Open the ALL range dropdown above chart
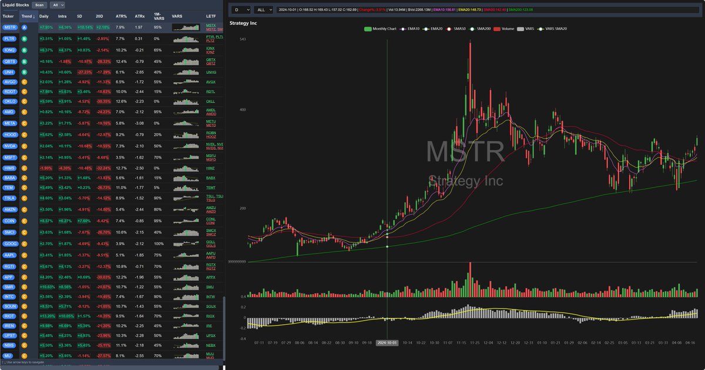Viewport: 705px width, 370px height. pos(264,10)
